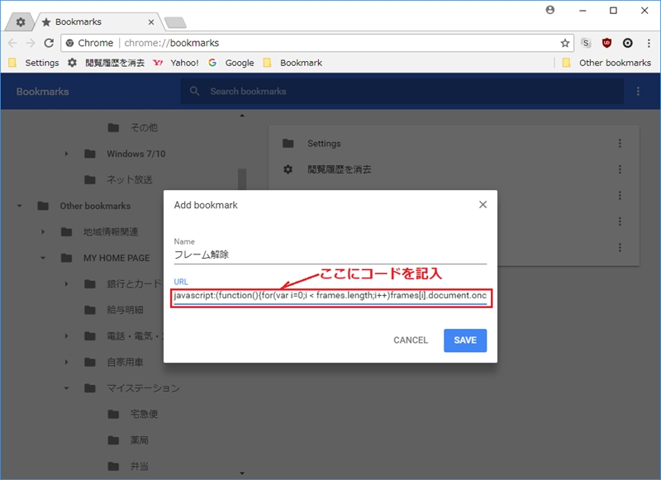The height and width of the screenshot is (480, 661).
Task: Collapse the Other bookmarks folder tree
Action: (20, 206)
